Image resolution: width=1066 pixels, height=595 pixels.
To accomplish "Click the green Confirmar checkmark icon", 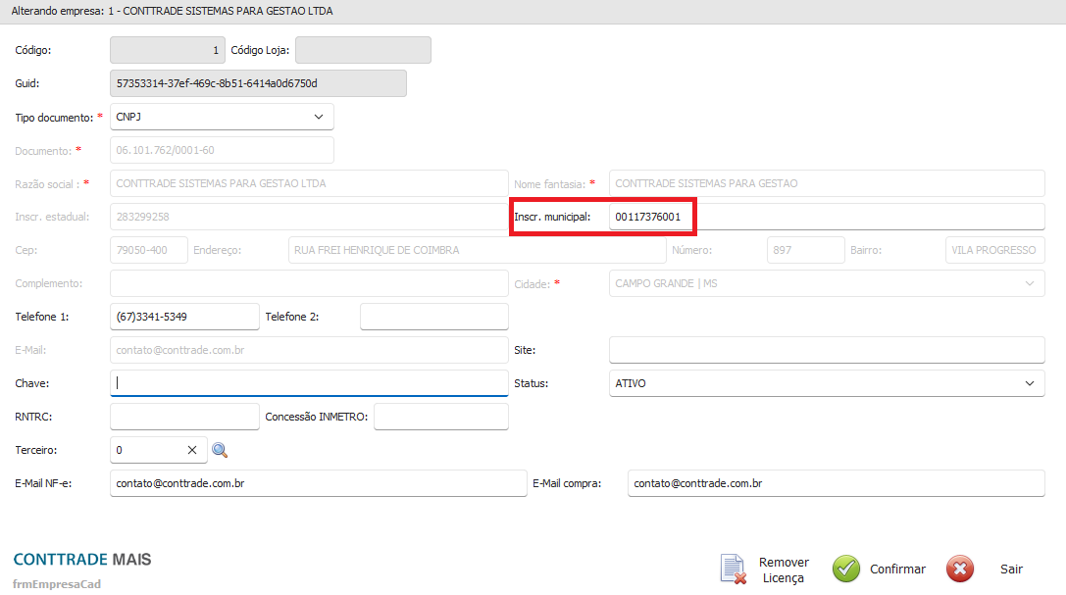I will point(846,569).
